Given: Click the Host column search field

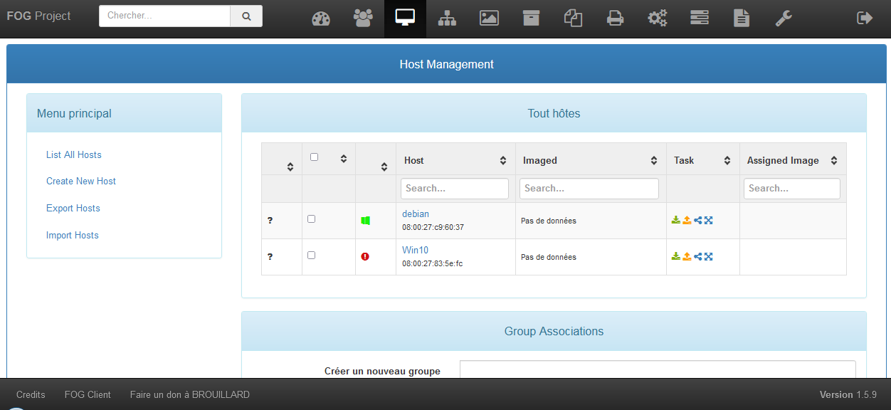Looking at the screenshot, I should [x=455, y=189].
